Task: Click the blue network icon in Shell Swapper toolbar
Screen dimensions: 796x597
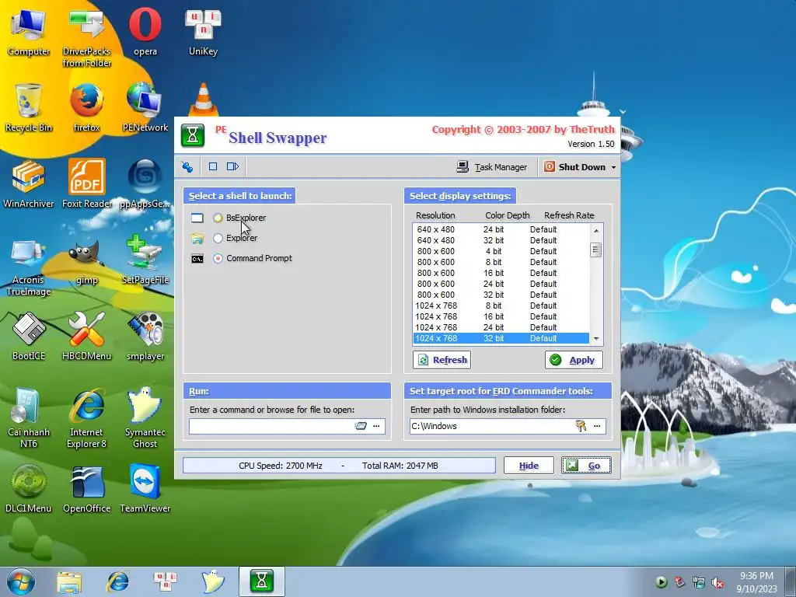Action: tap(187, 166)
